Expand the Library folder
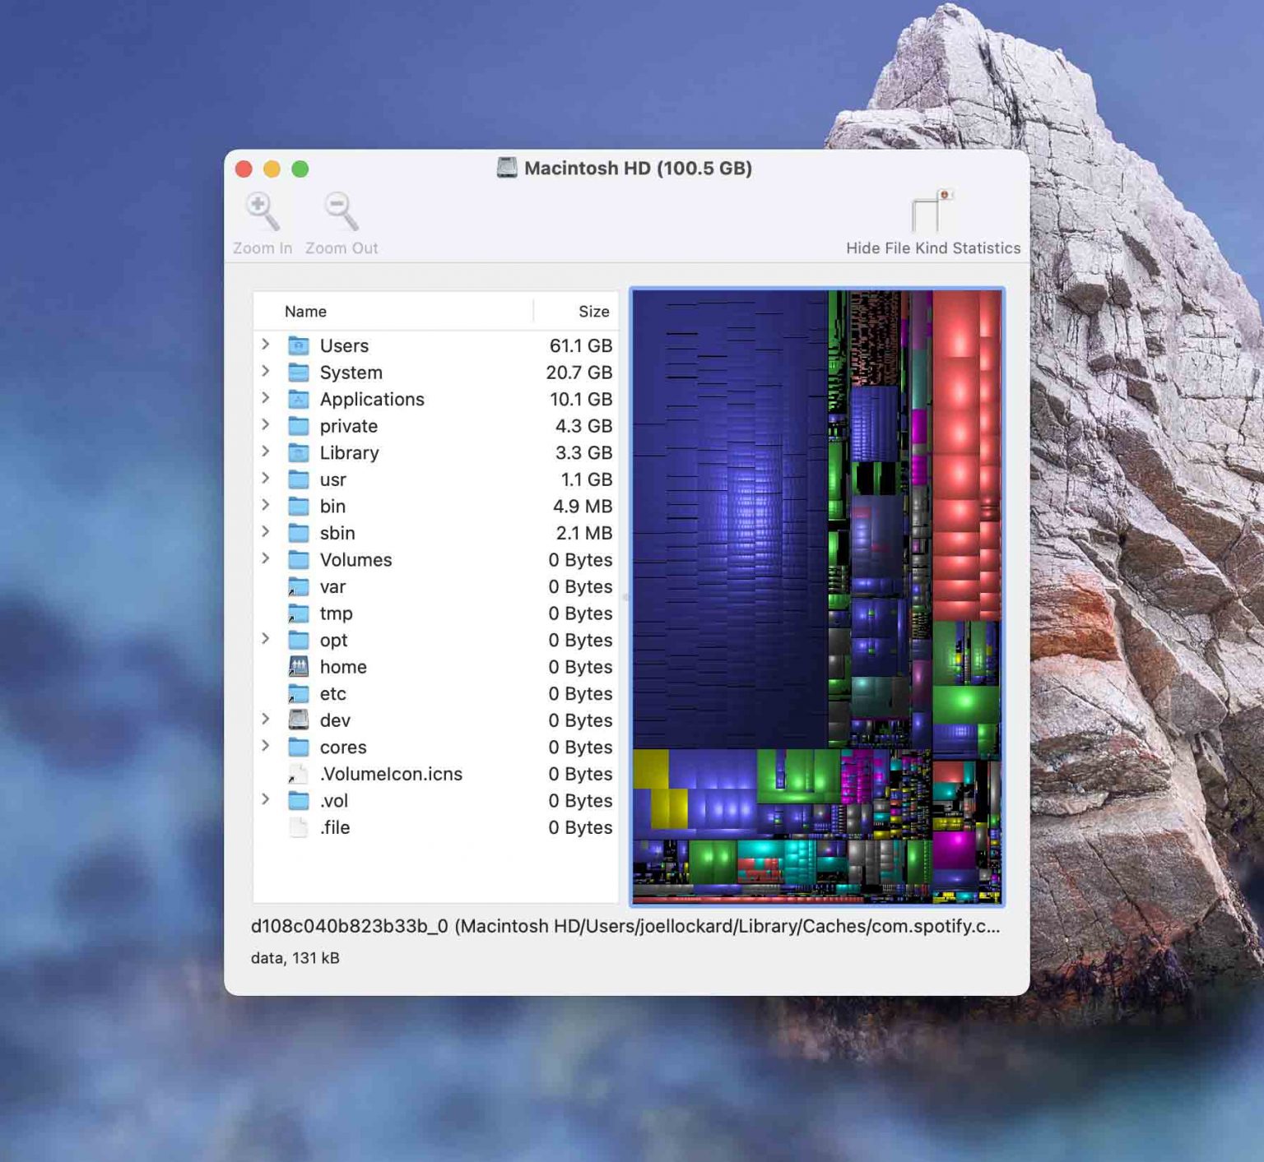Screen dimensions: 1264x1162 [x=266, y=452]
